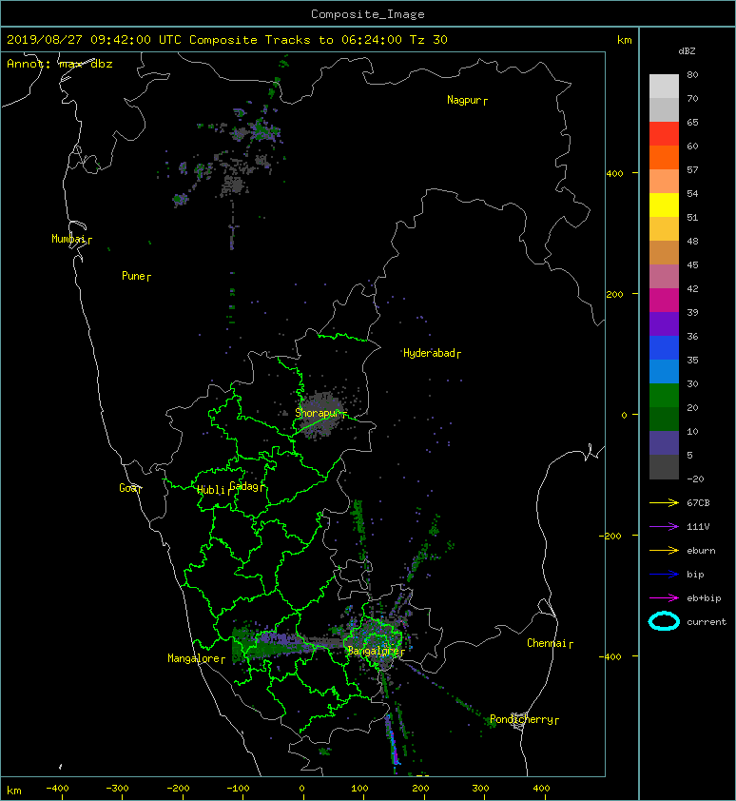
Task: Click the yellow 67CB arrow in legend
Action: (x=664, y=502)
